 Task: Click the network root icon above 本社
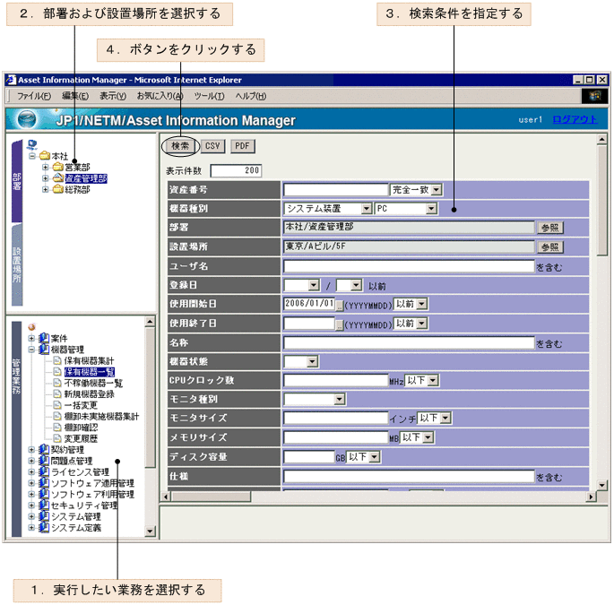point(33,143)
